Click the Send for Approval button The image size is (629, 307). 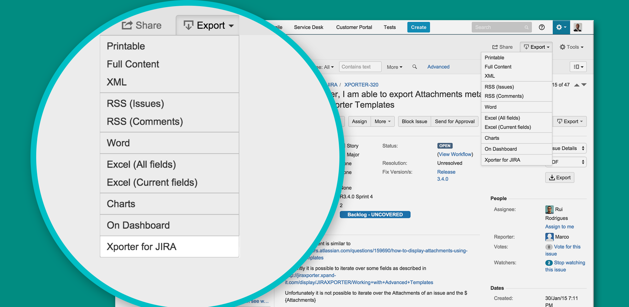[x=454, y=121]
